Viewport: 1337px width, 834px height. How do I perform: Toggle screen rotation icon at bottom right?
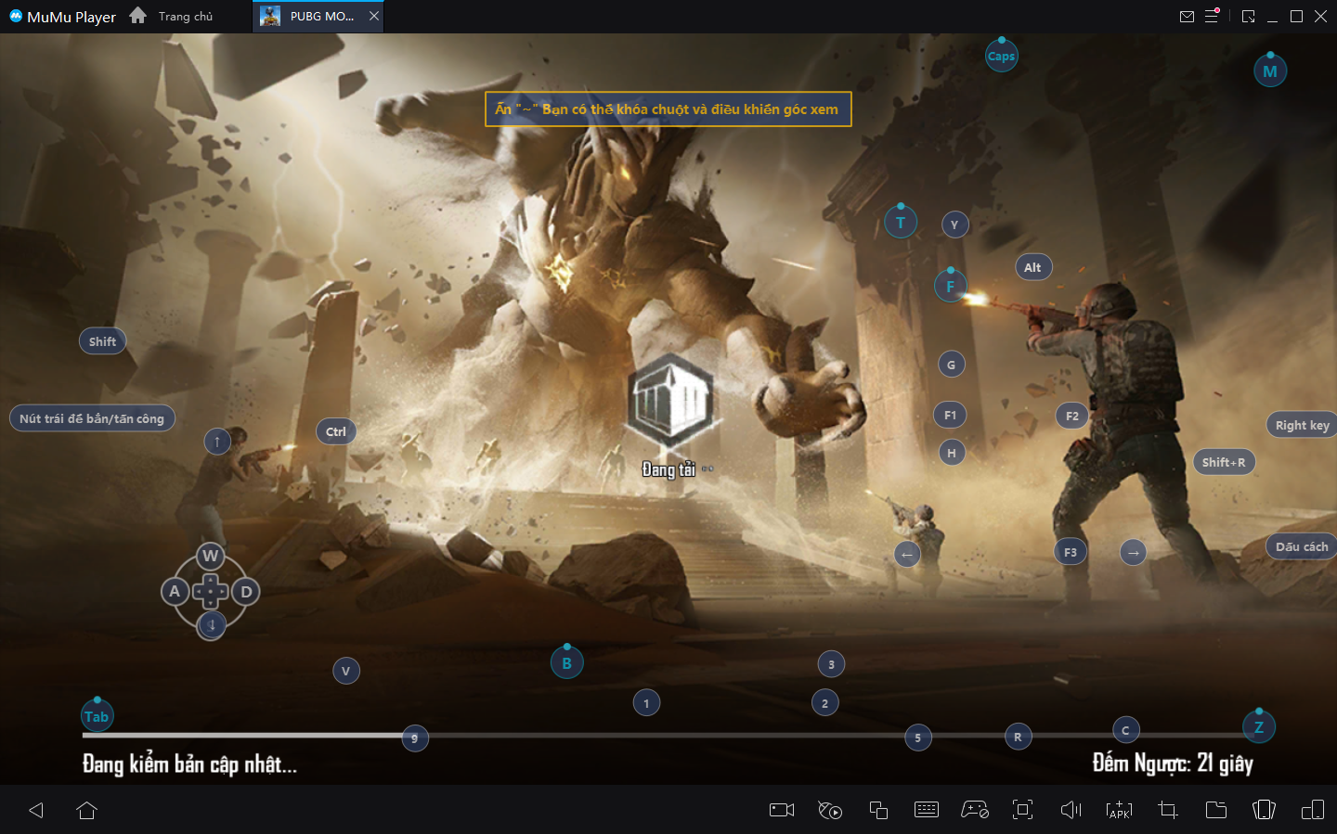[1312, 810]
